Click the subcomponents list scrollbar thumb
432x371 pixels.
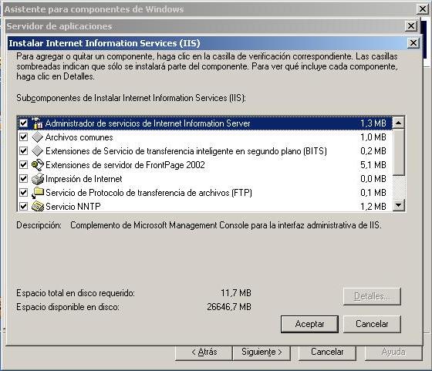[398, 152]
